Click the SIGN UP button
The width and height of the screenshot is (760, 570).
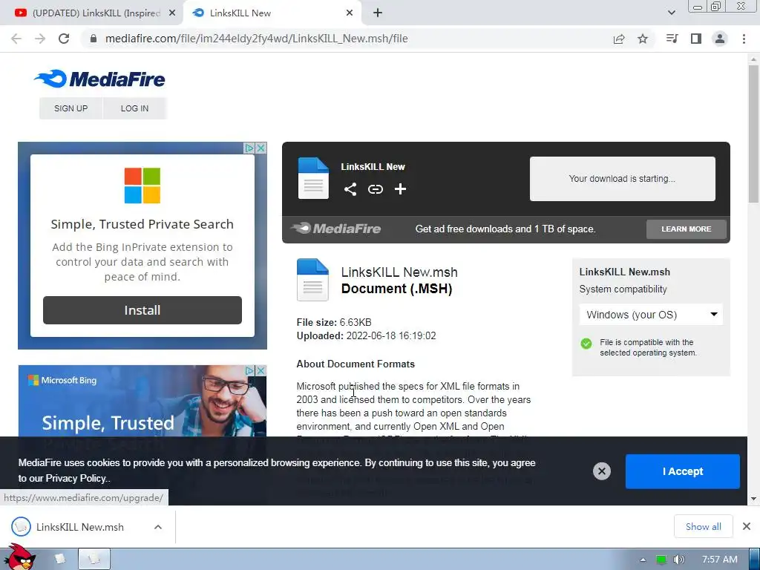[71, 108]
